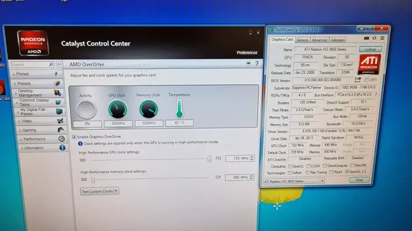Click the search magnifier icon in sidebar

pos(51,65)
